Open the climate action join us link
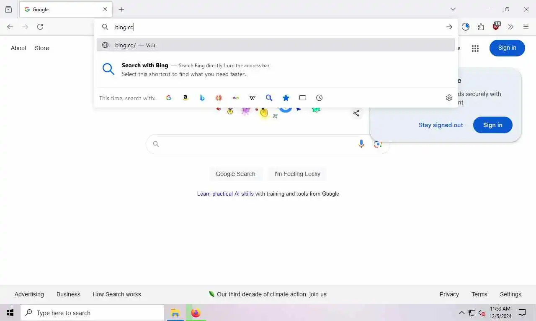Viewport: 536px width, 321px height. tap(268, 294)
